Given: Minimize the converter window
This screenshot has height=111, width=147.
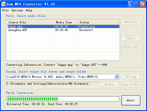Looking at the screenshot, I should (x=131, y=4).
